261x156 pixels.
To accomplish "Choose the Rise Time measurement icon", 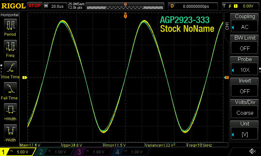I will click(10, 68).
